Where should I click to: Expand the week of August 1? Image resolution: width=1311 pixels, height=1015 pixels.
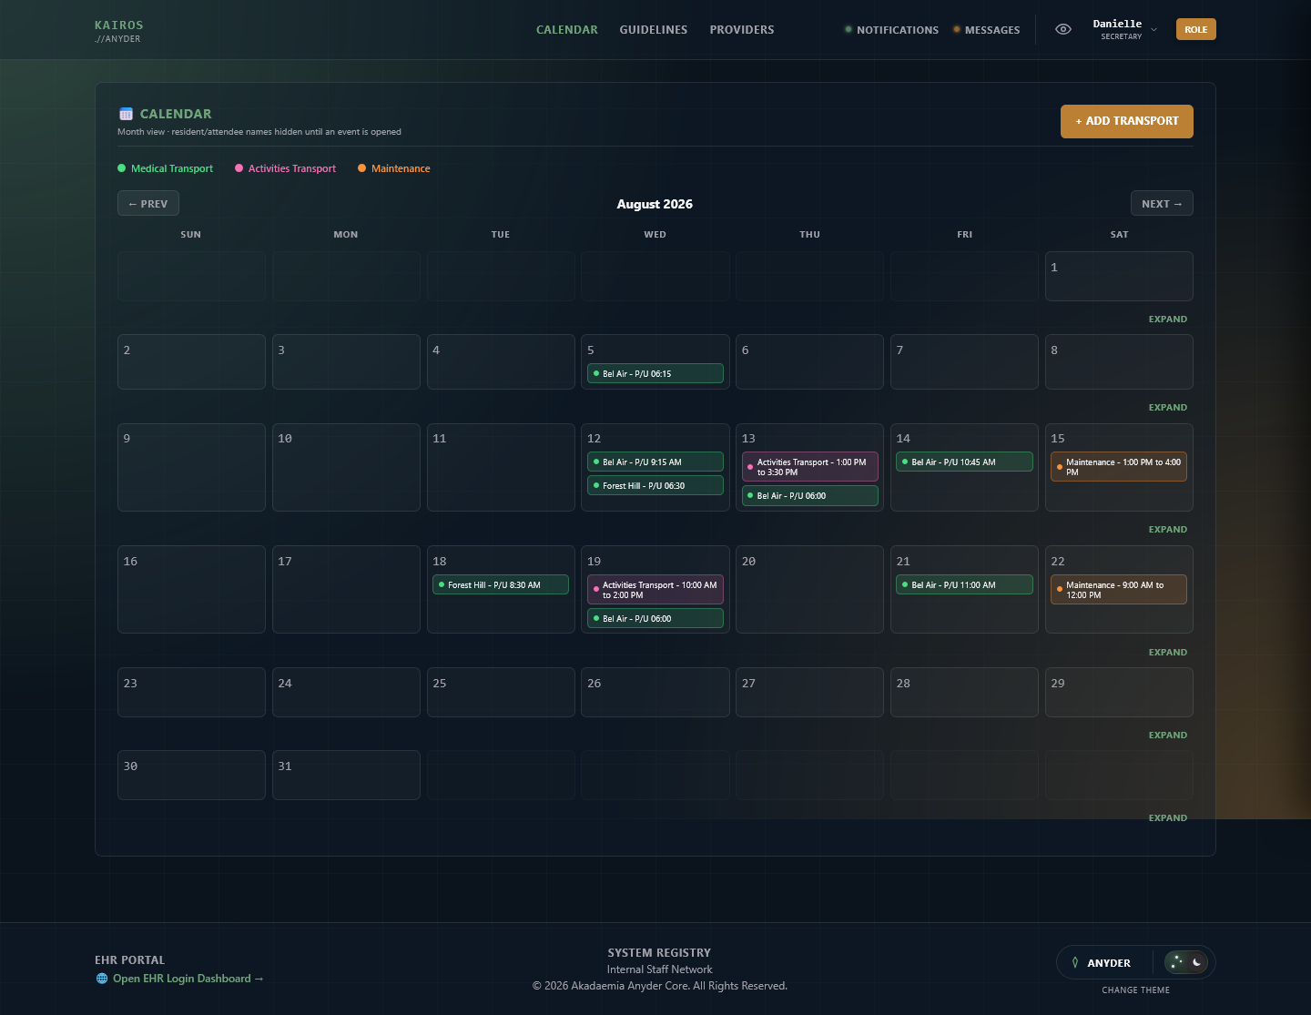(1167, 320)
